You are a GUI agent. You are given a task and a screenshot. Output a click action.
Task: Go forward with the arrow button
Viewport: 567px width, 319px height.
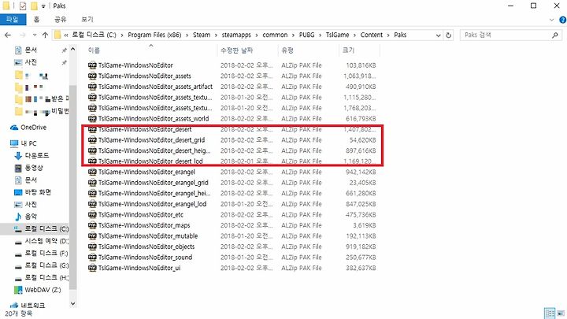(x=22, y=35)
